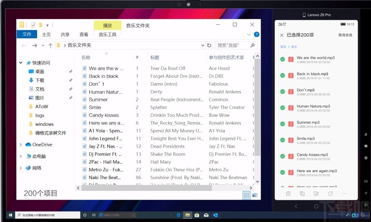Open address bar history dropdown

(203, 45)
